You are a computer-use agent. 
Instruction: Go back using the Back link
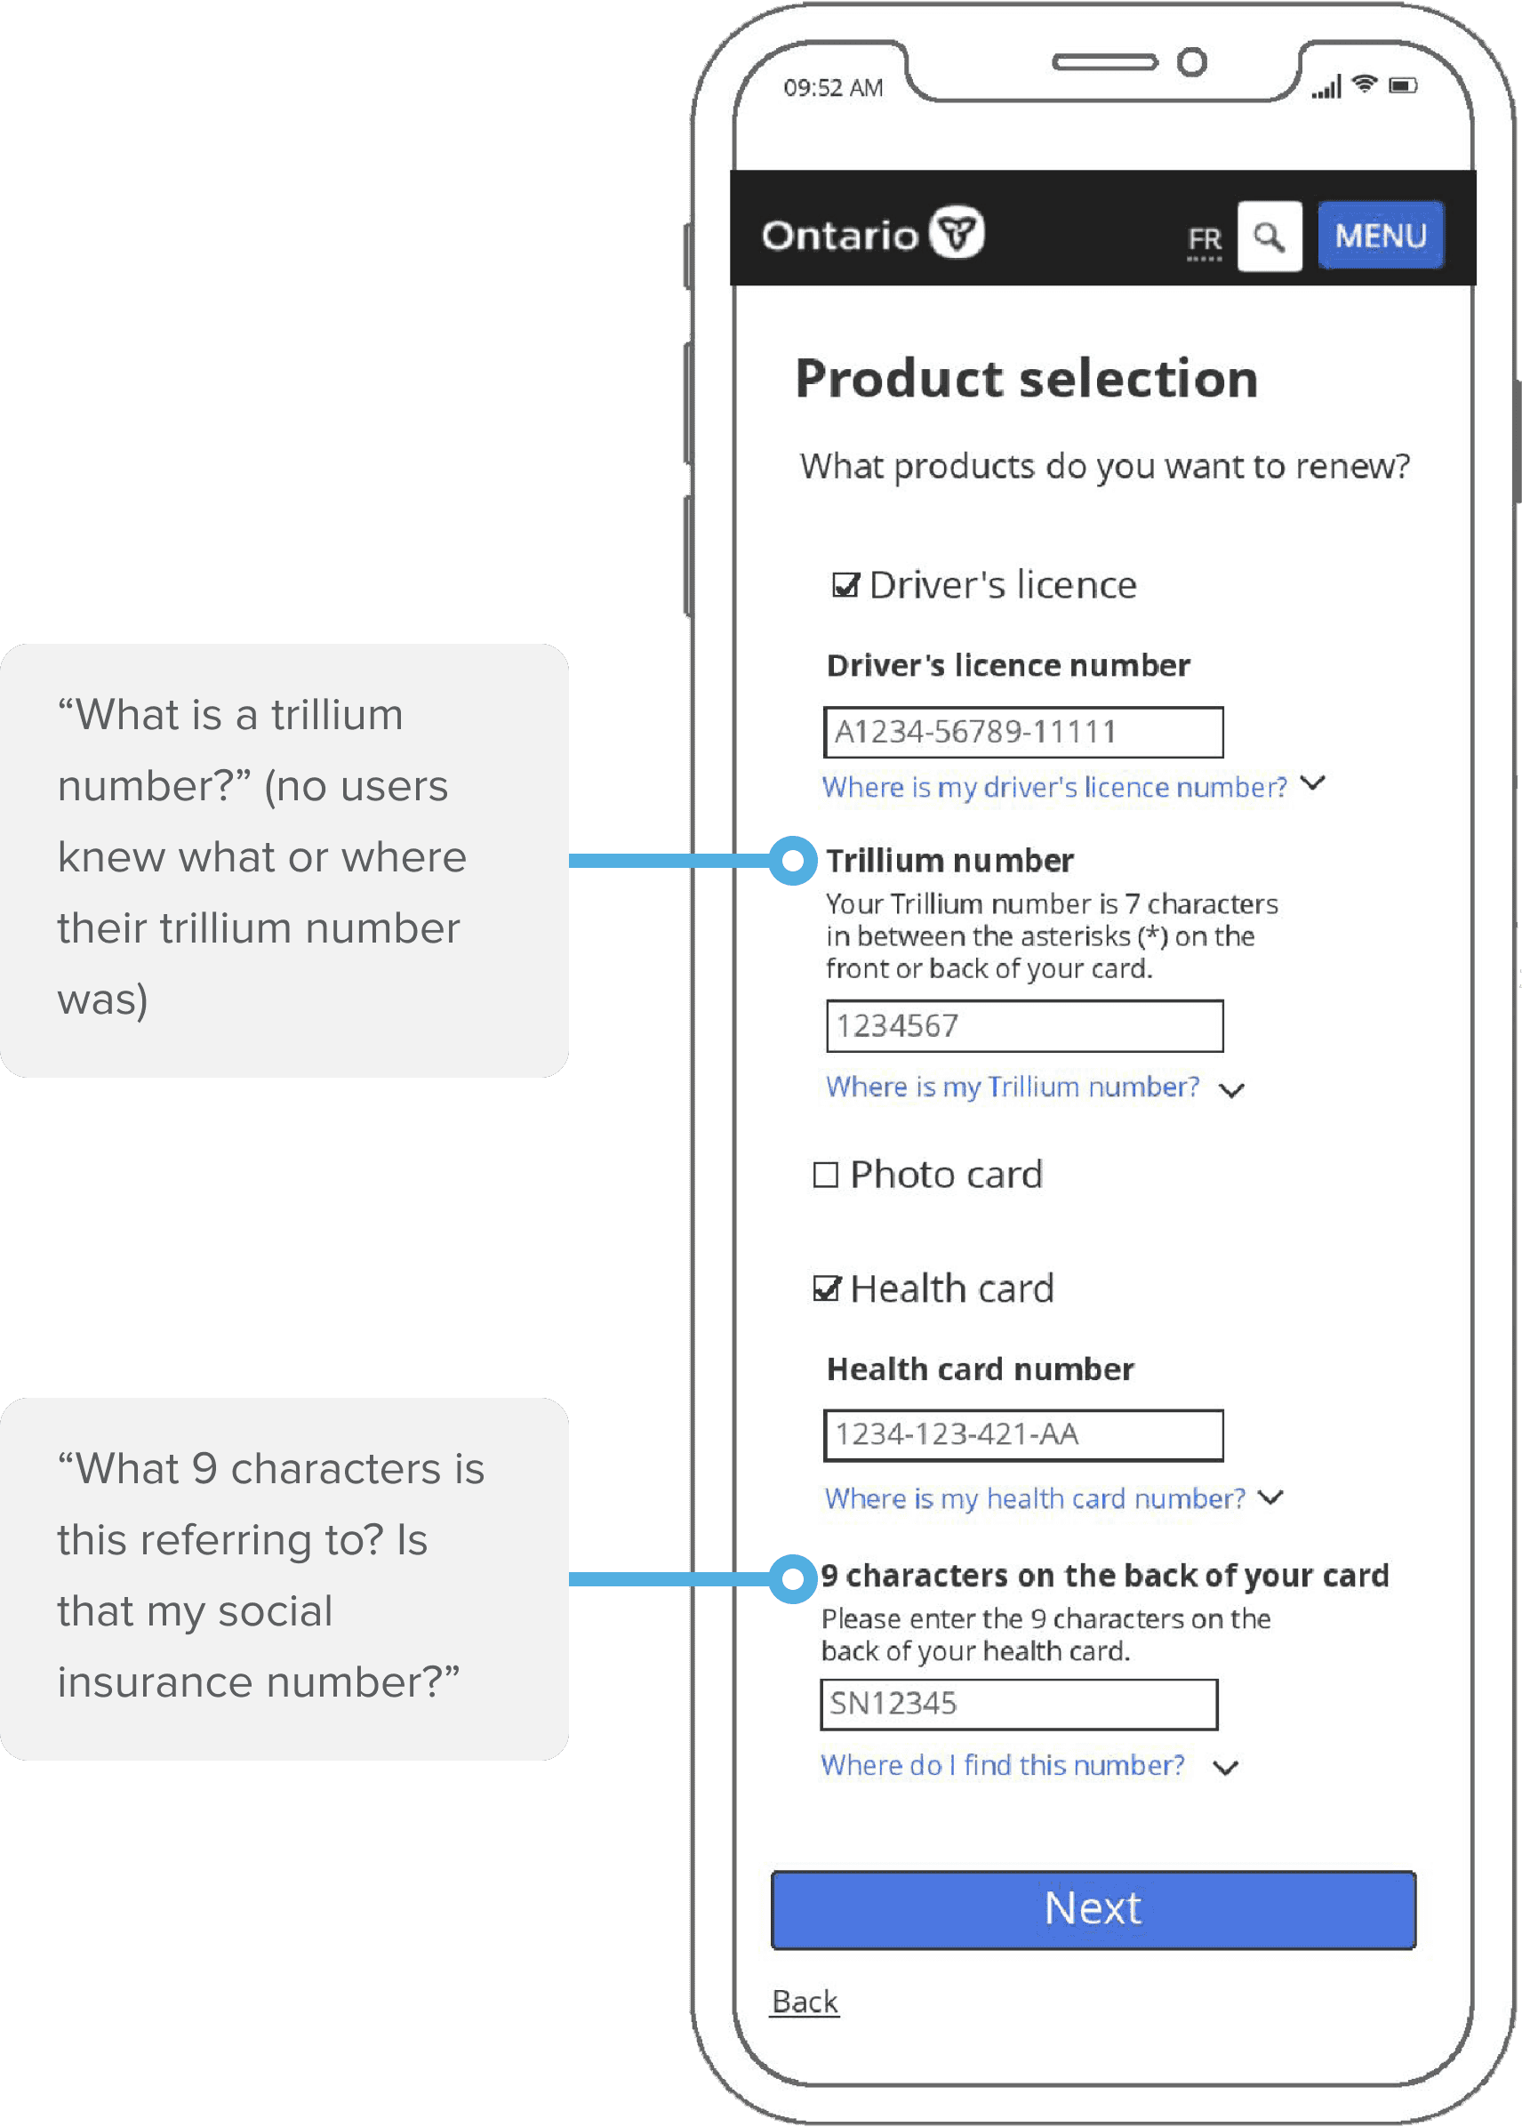click(804, 2001)
